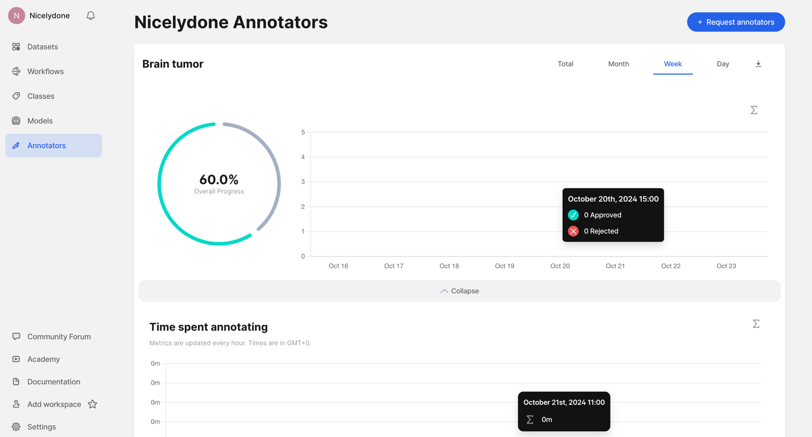Select Annotators in the sidebar
The height and width of the screenshot is (437, 812).
54,145
